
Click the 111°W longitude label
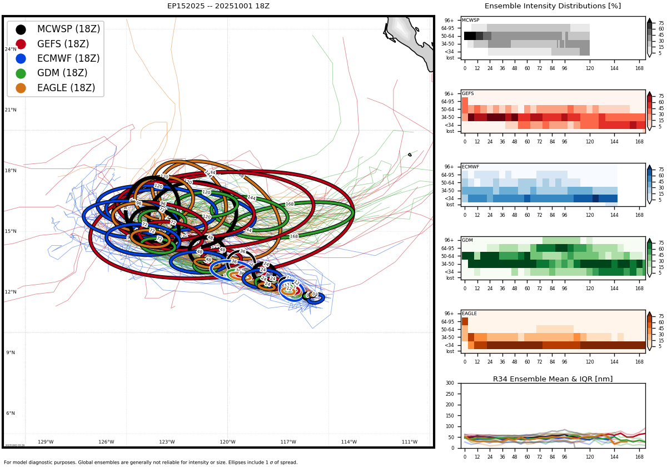coord(410,442)
